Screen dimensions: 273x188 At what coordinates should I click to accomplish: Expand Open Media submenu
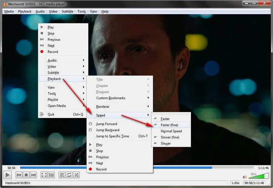click(63, 106)
